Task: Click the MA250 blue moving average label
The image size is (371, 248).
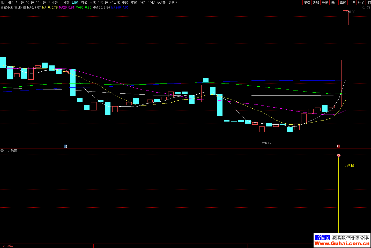Action: coord(120,7)
